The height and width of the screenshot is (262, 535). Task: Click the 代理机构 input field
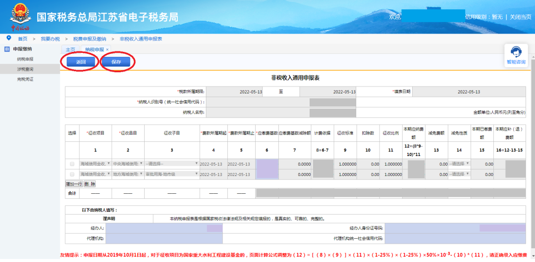click(164, 238)
